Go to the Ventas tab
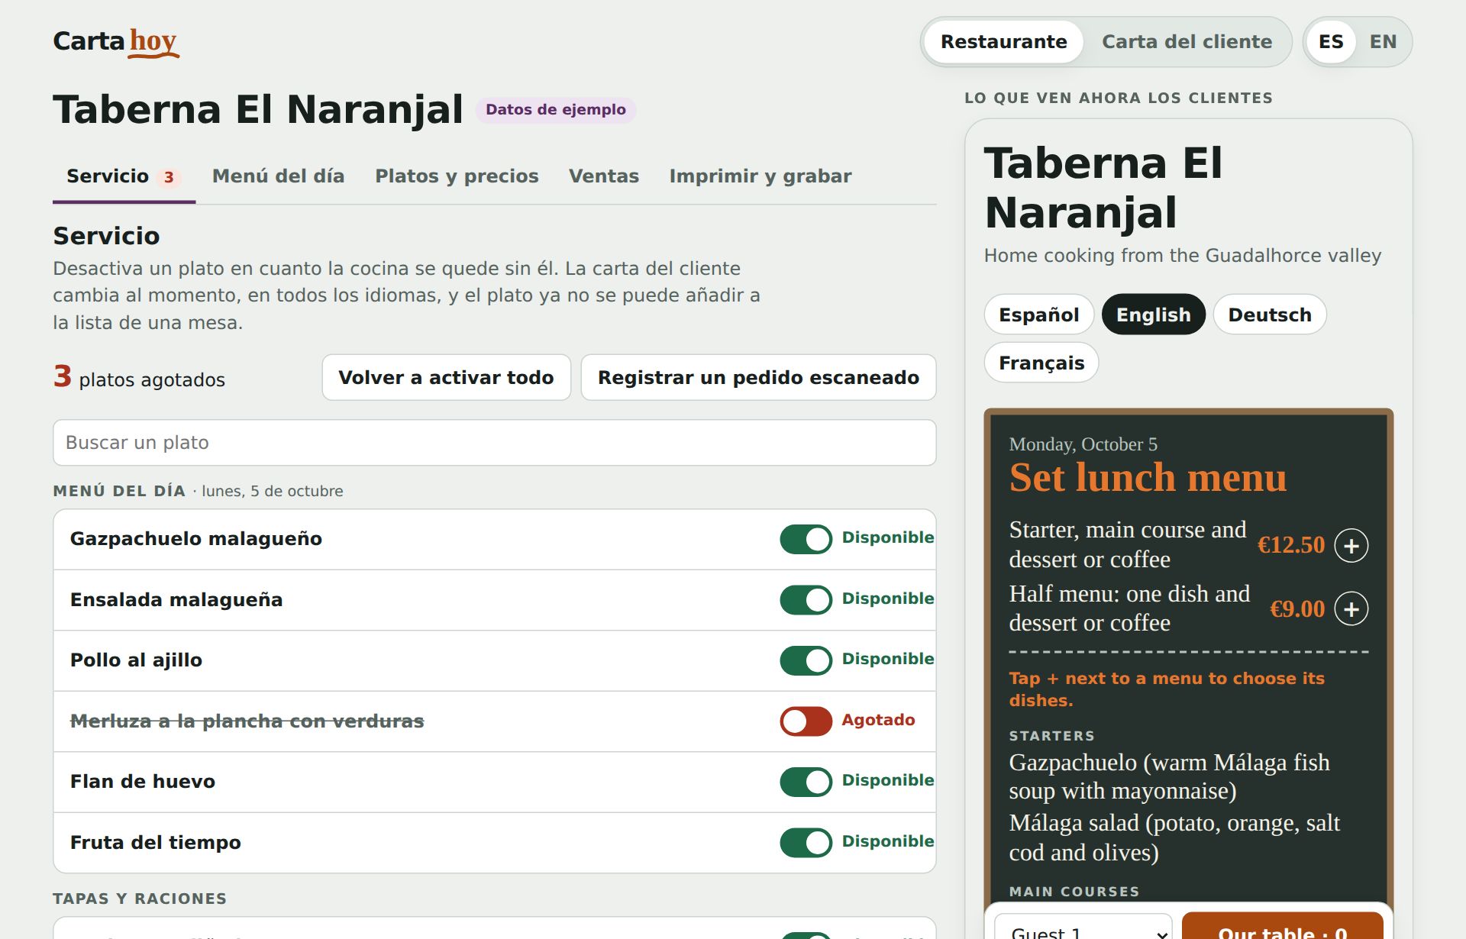1466x939 pixels. (604, 176)
